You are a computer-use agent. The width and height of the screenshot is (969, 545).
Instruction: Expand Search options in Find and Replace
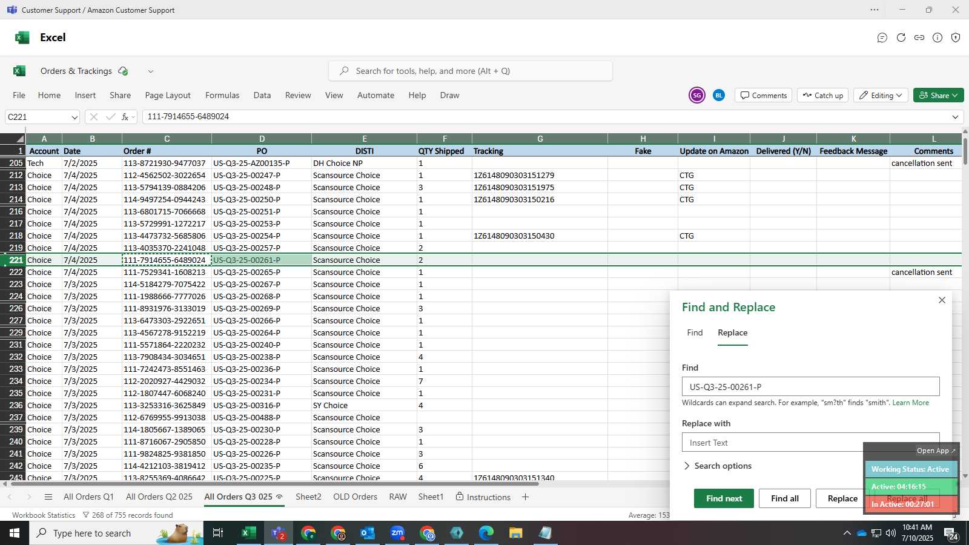(x=717, y=466)
